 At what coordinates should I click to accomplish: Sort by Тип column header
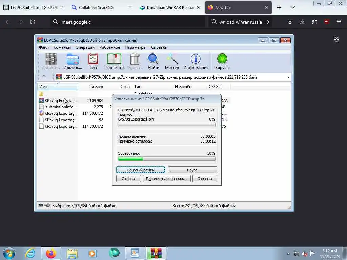[153, 87]
